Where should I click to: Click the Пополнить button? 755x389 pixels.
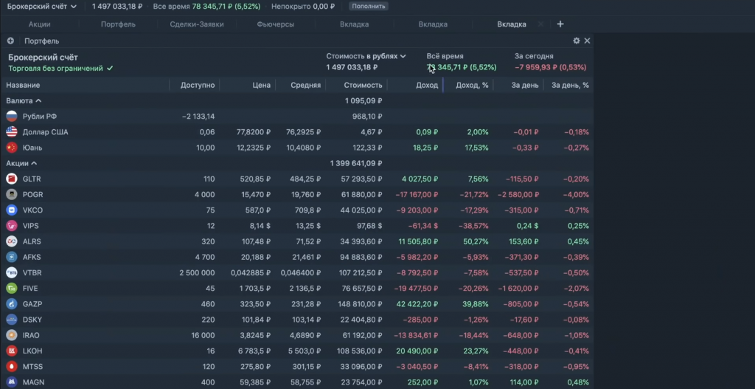point(369,7)
